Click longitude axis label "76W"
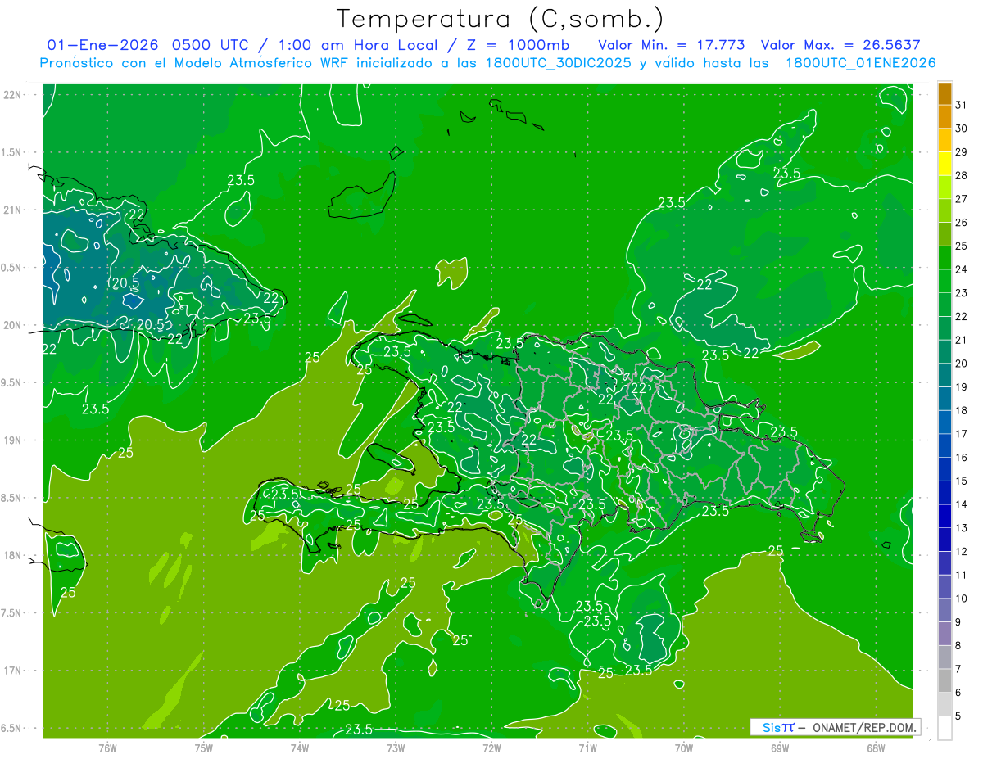Viewport: 983px width, 759px height. click(107, 748)
